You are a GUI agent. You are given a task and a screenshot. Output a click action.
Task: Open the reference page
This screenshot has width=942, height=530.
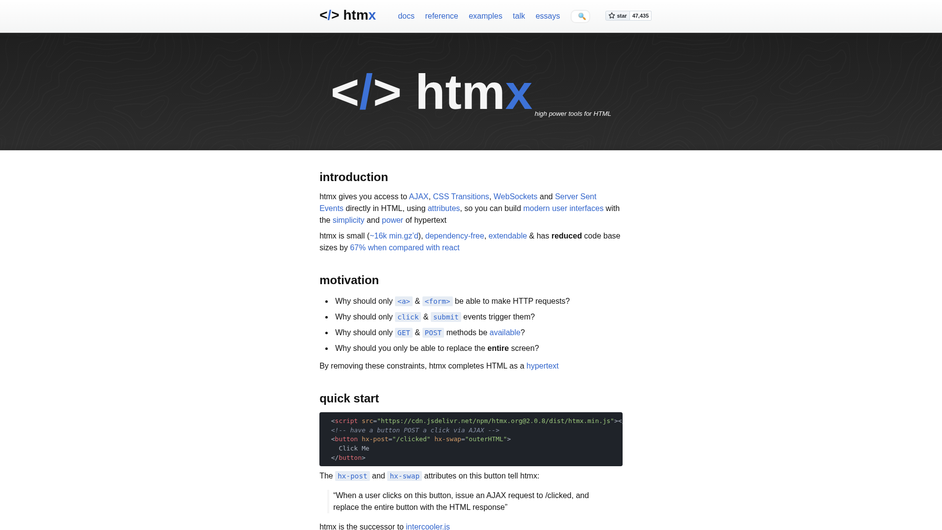[441, 16]
